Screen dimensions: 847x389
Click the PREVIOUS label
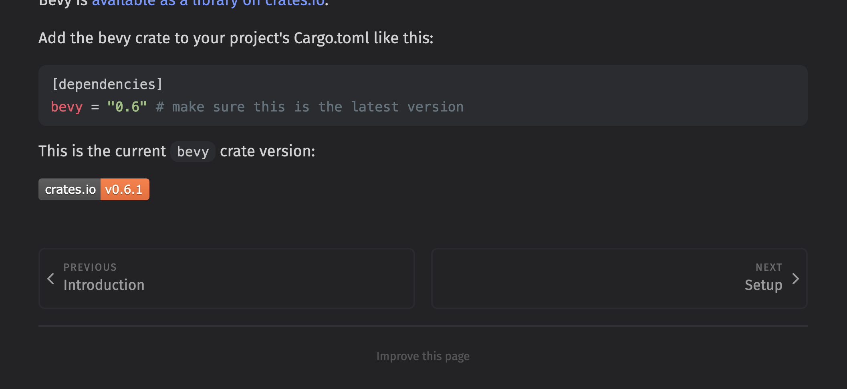pyautogui.click(x=90, y=267)
